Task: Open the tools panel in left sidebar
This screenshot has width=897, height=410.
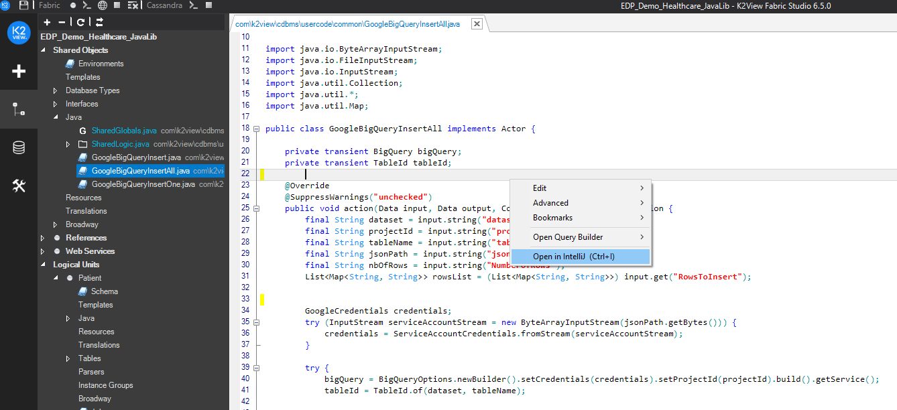Action: pyautogui.click(x=19, y=186)
